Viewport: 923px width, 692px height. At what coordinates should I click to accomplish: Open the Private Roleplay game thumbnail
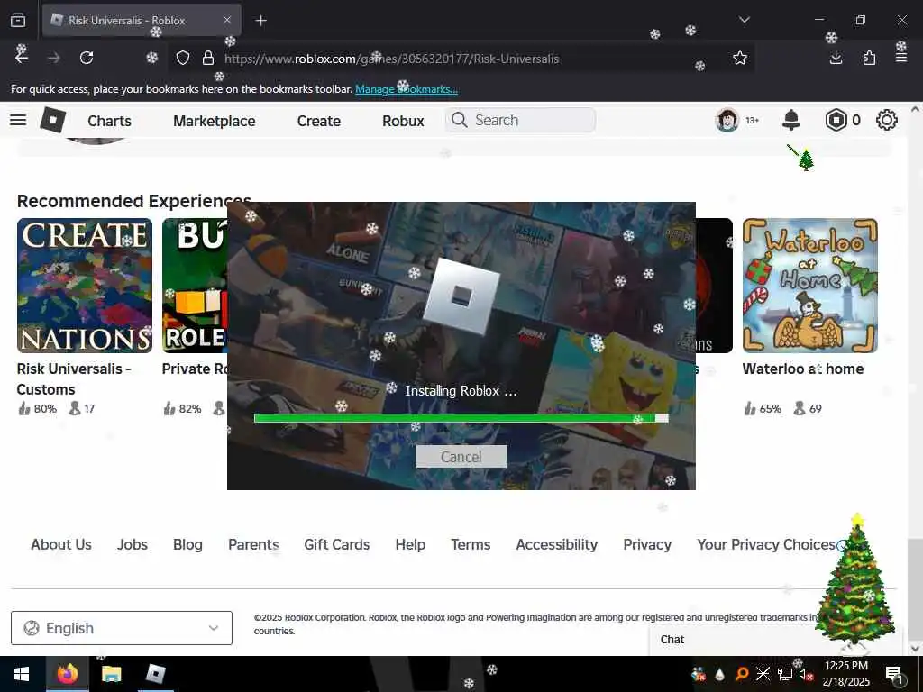click(x=195, y=286)
